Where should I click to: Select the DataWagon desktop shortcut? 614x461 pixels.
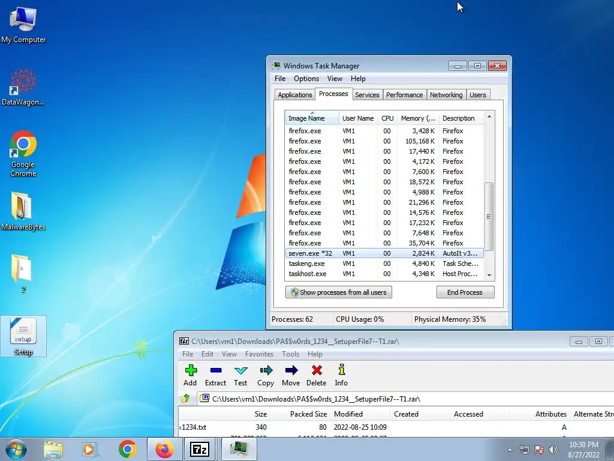click(23, 87)
